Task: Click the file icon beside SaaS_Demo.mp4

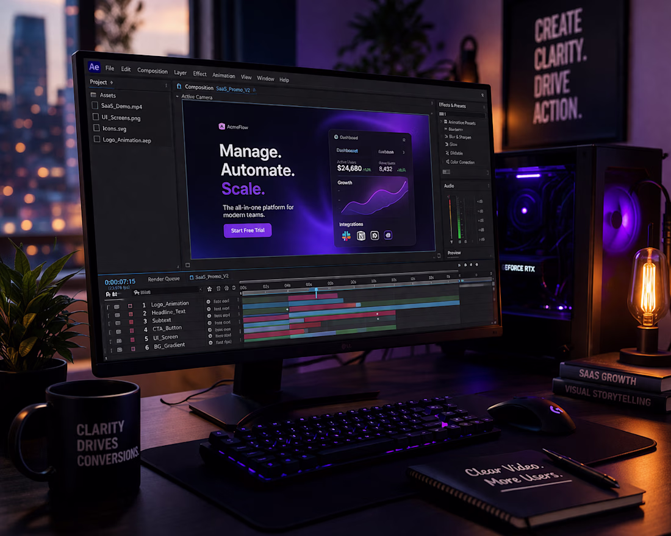Action: click(x=95, y=105)
